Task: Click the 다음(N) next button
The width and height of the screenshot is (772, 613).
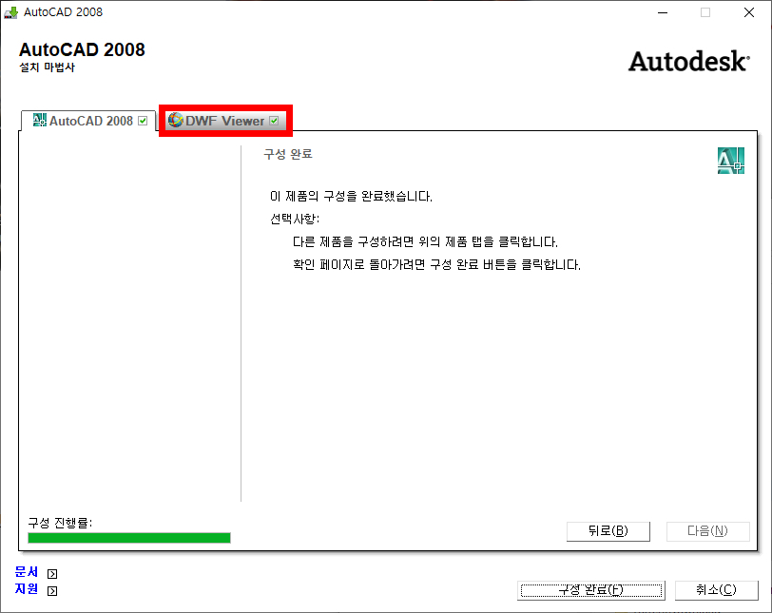Action: click(707, 531)
